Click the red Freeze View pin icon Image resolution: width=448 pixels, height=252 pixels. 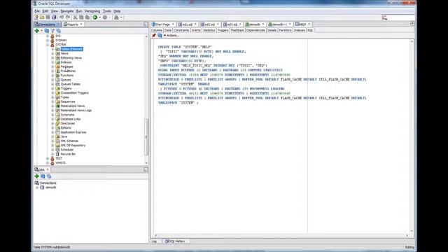coord(154,36)
